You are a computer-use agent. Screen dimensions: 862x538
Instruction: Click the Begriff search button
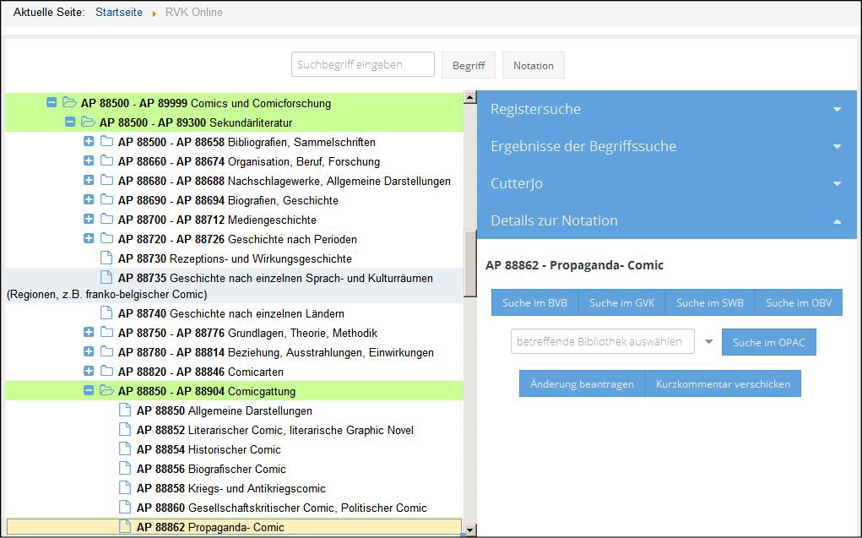[469, 66]
